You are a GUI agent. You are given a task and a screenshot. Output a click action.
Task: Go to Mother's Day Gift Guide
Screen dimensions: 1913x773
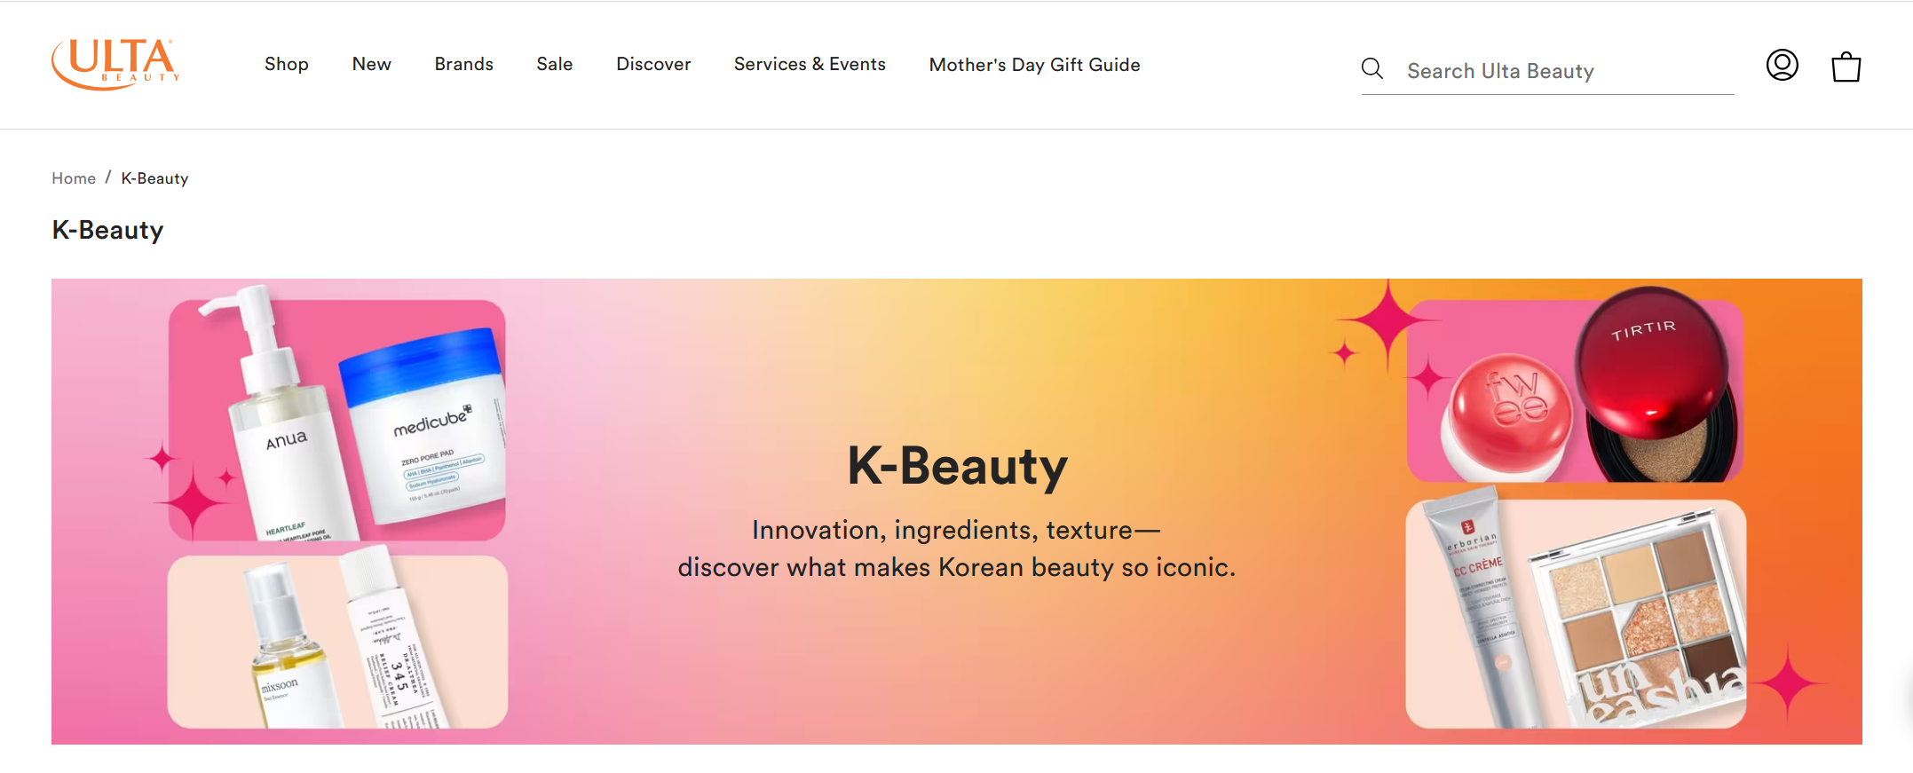coord(1035,65)
